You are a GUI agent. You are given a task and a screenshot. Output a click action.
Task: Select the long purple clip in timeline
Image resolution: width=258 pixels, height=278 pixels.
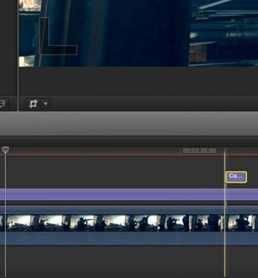coord(129,195)
